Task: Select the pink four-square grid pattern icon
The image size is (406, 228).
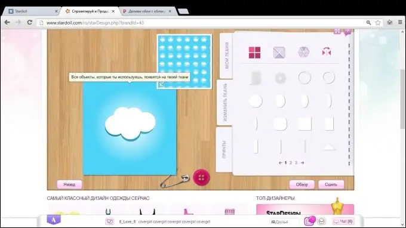Action: [254, 53]
